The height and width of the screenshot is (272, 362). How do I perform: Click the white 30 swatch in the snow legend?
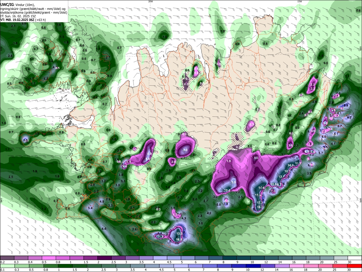(x=355, y=258)
